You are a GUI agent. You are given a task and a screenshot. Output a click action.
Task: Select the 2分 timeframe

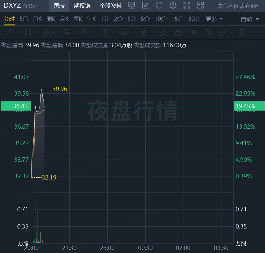118,19
